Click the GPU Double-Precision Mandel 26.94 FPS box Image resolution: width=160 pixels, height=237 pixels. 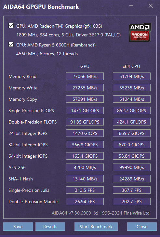(x=85, y=202)
